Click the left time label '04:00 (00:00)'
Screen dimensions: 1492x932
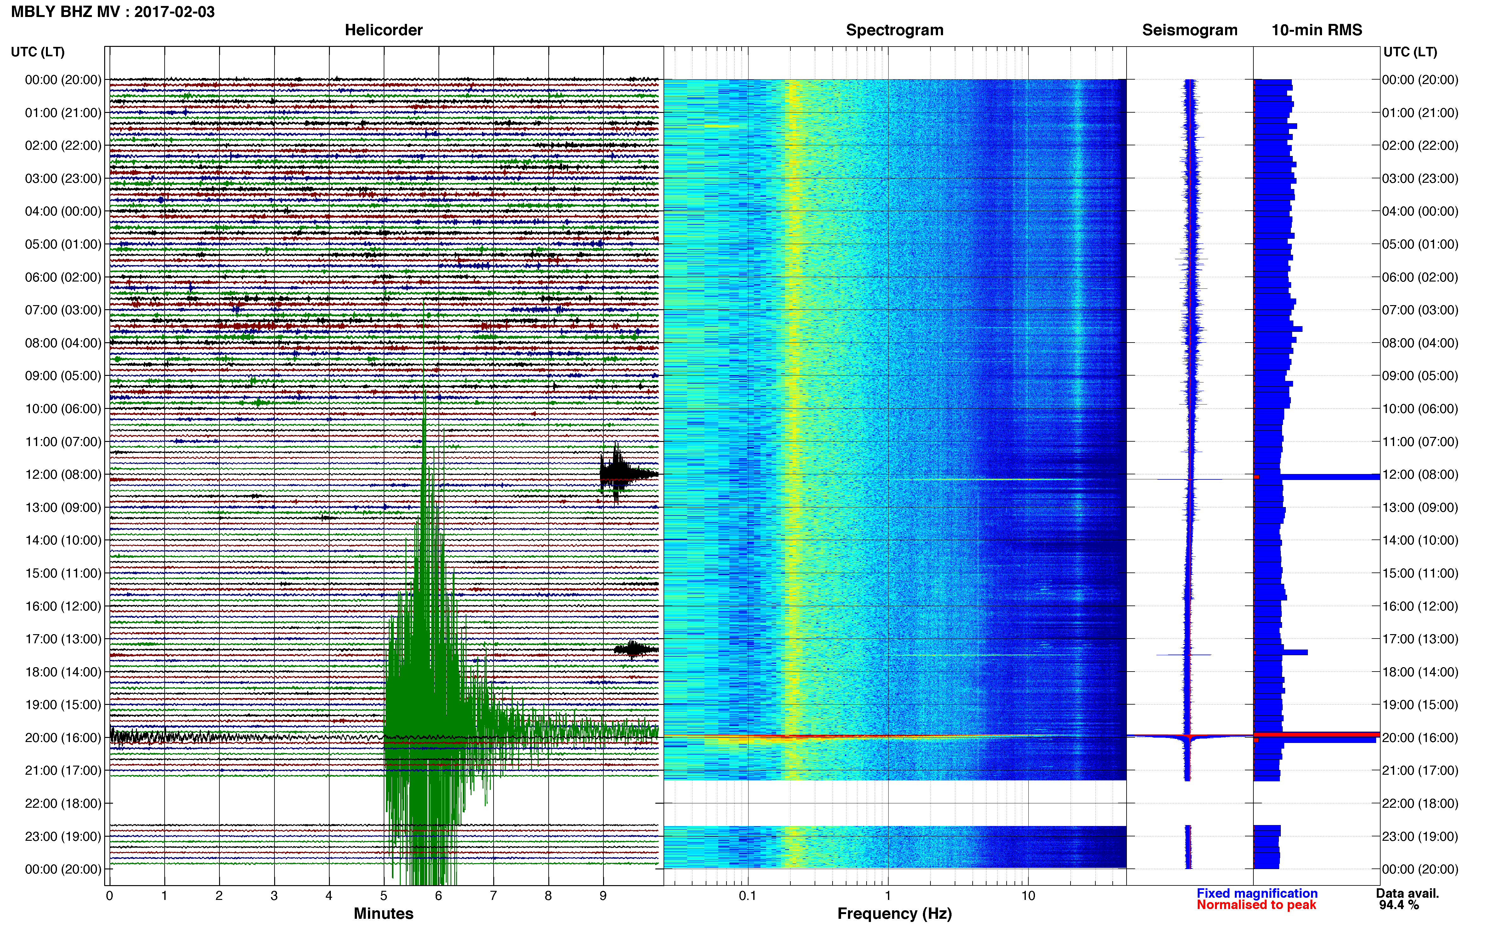[63, 211]
